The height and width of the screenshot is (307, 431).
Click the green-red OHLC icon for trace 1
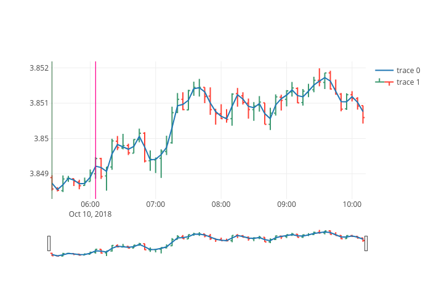(x=384, y=82)
